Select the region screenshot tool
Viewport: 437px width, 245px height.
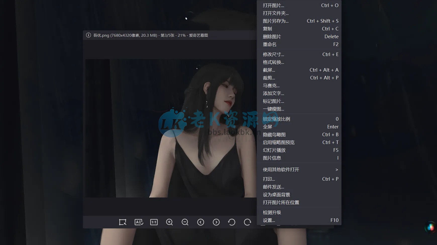click(122, 222)
